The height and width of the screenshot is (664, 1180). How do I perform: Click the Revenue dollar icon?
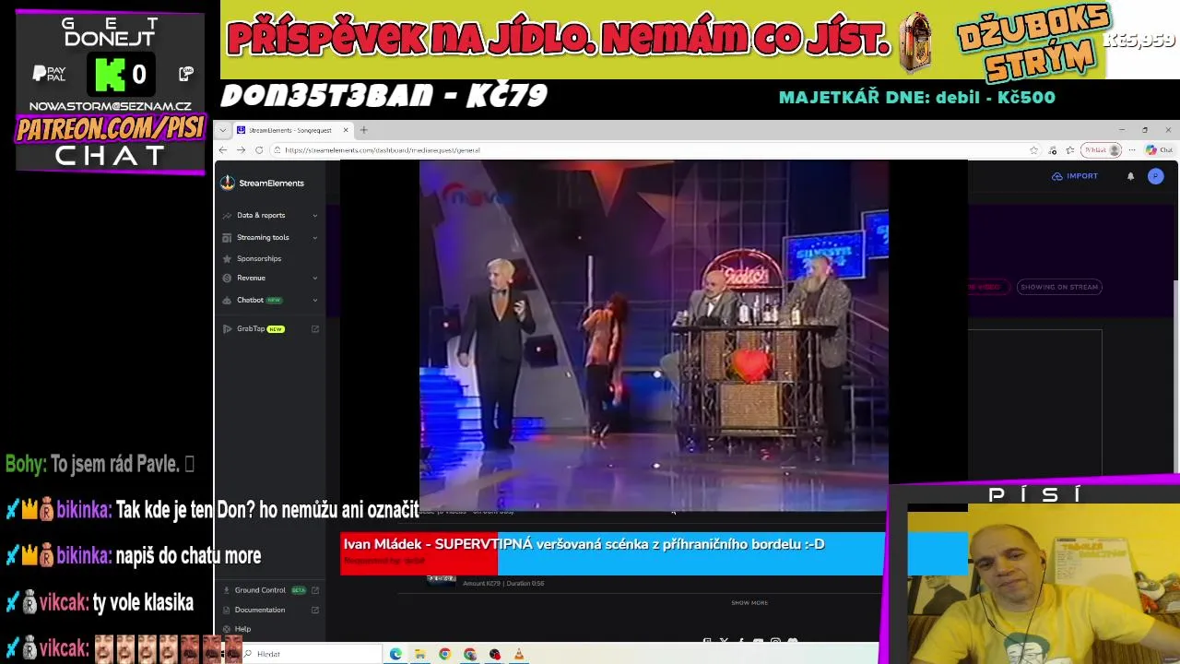(227, 278)
